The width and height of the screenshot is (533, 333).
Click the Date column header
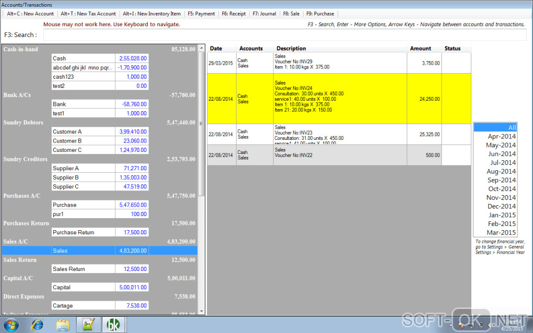pyautogui.click(x=222, y=49)
